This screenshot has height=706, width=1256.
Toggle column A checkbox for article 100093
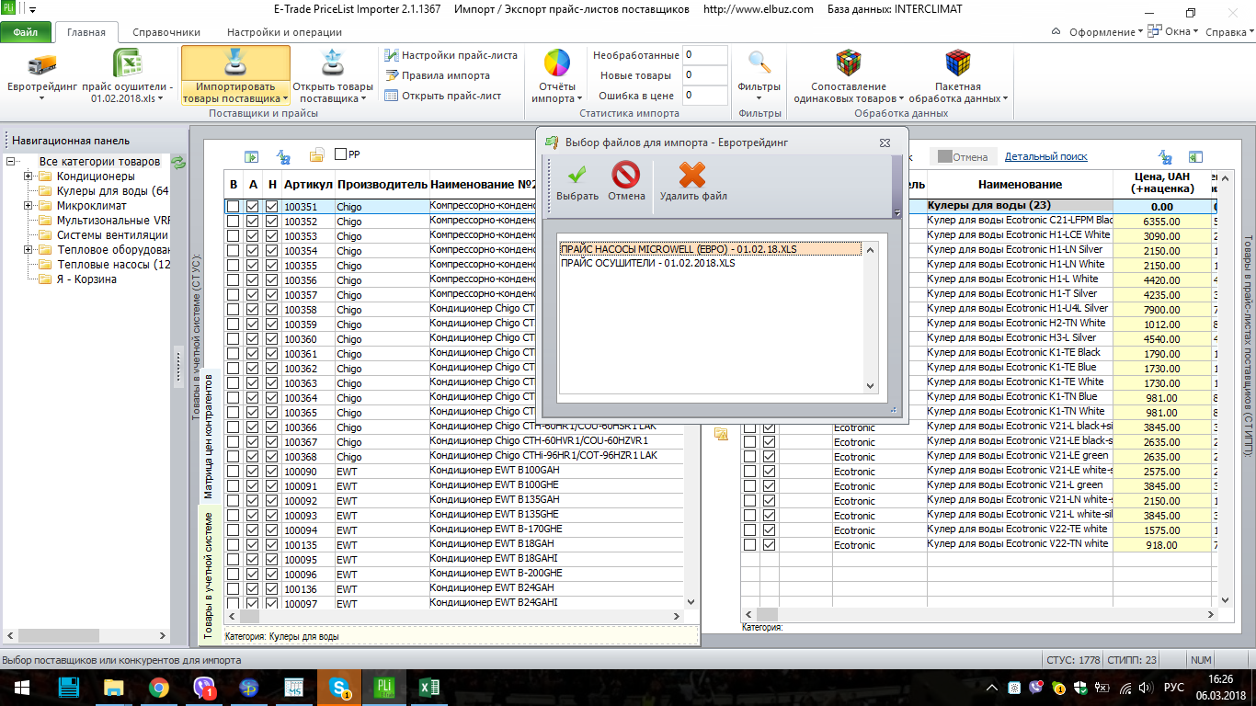coord(253,516)
